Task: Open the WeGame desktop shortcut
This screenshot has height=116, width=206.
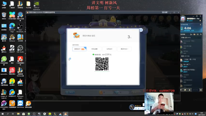Action: [x=12, y=38]
